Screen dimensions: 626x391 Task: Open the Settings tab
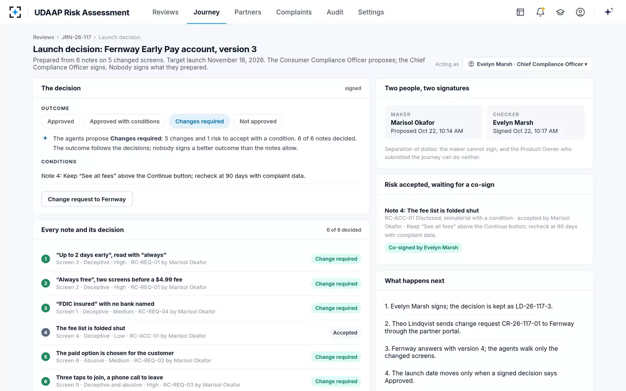tap(371, 12)
